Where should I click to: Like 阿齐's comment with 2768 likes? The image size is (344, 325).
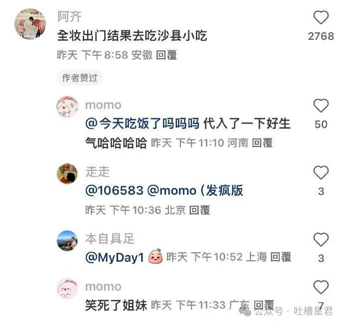321,17
